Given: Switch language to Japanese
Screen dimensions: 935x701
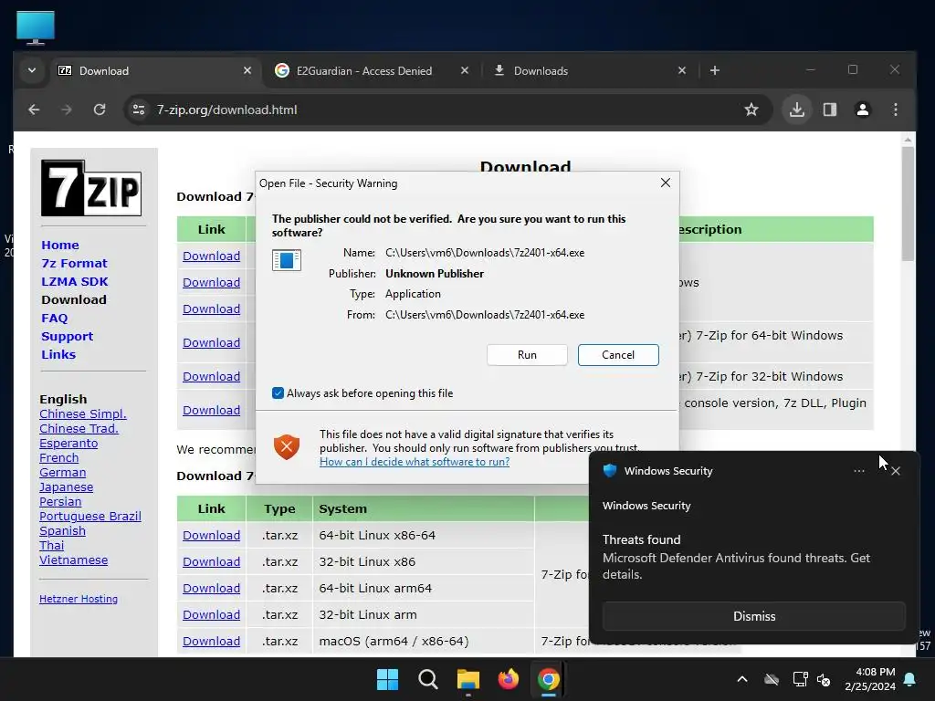Looking at the screenshot, I should click(66, 487).
